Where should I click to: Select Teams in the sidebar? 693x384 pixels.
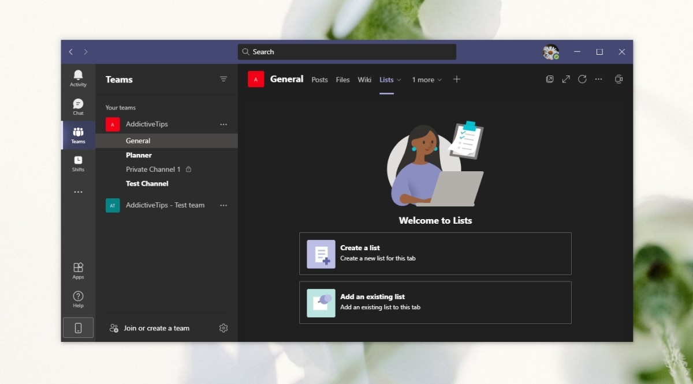[78, 135]
